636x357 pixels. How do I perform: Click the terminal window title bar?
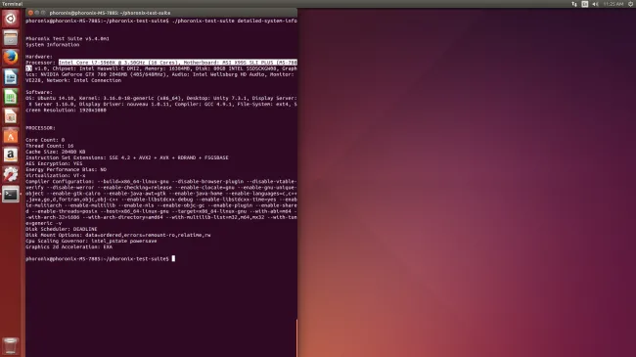point(161,13)
